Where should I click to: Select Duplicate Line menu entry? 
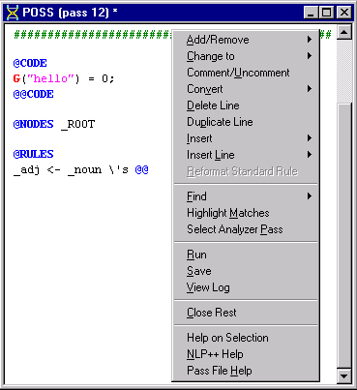[246, 122]
